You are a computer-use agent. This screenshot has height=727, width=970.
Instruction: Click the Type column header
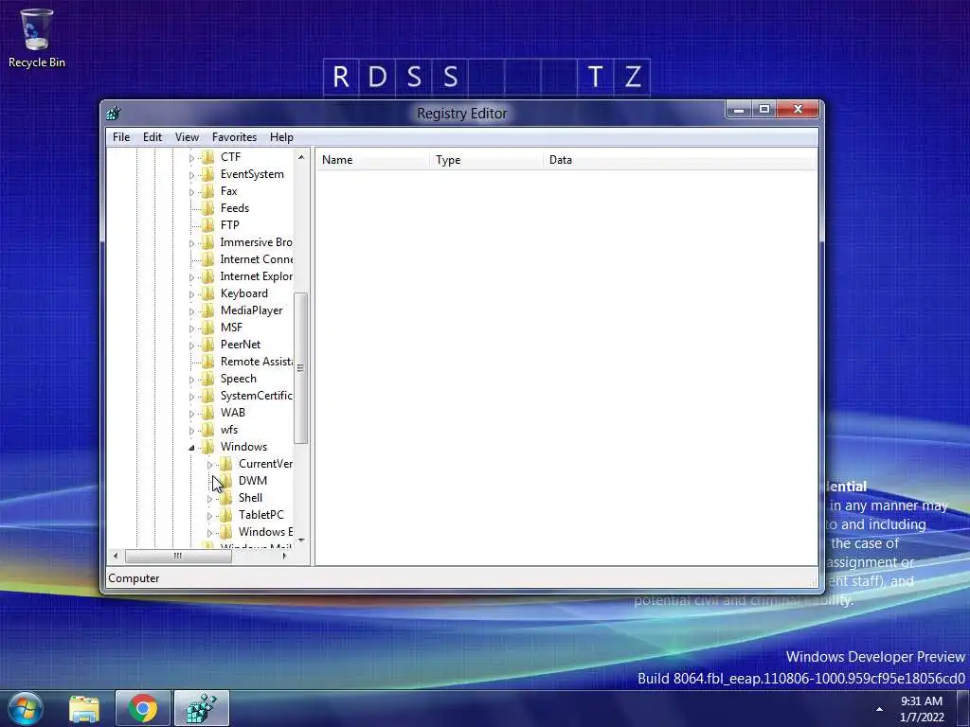pos(486,160)
